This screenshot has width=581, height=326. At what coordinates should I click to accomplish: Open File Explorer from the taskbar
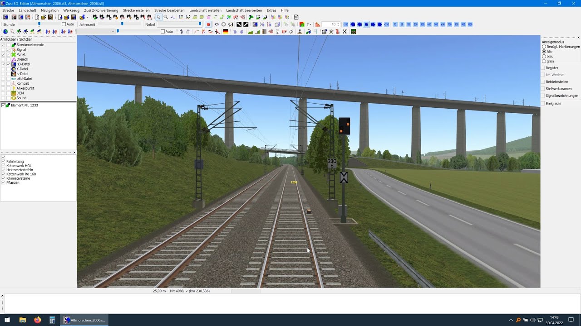(23, 320)
